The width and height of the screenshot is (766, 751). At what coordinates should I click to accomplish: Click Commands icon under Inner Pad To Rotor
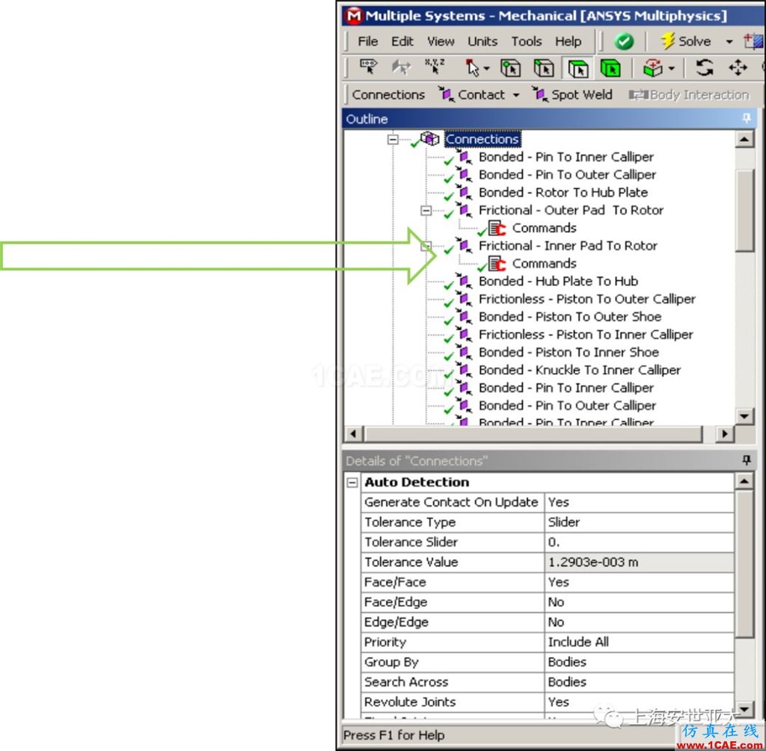pos(497,264)
